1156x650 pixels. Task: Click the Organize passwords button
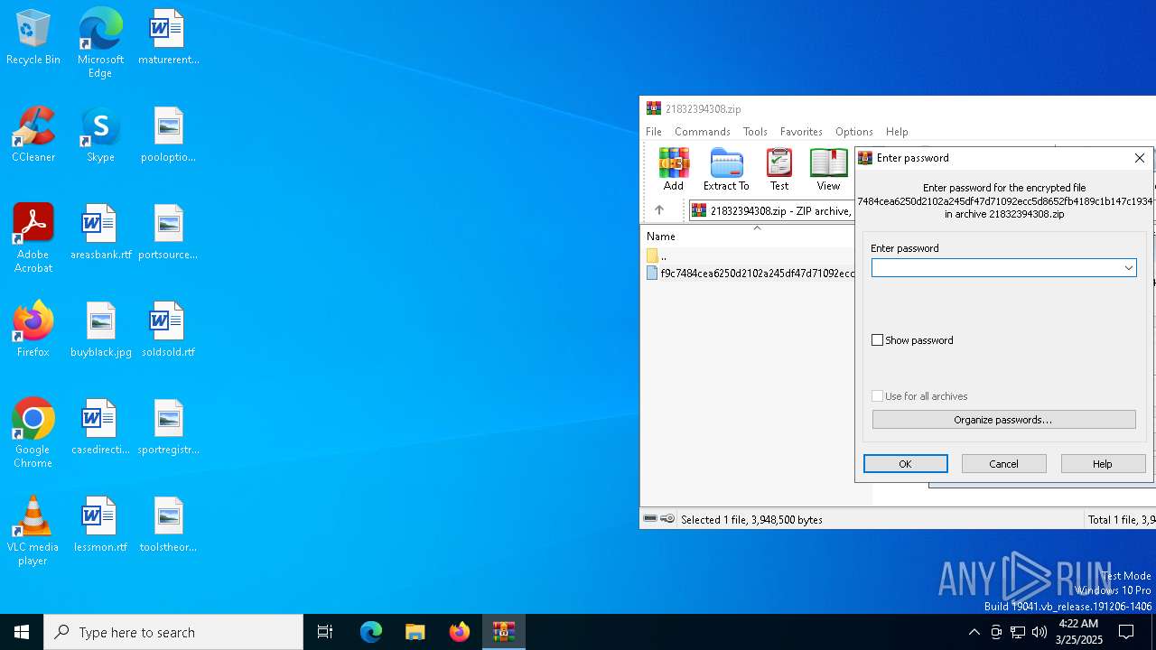(x=1003, y=420)
